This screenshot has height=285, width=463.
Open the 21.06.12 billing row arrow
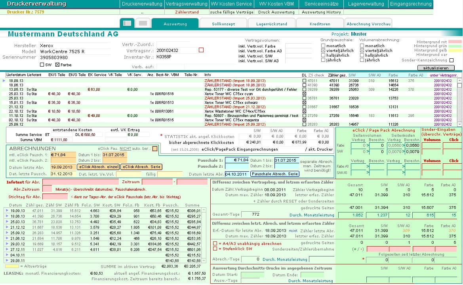[x=7, y=238]
